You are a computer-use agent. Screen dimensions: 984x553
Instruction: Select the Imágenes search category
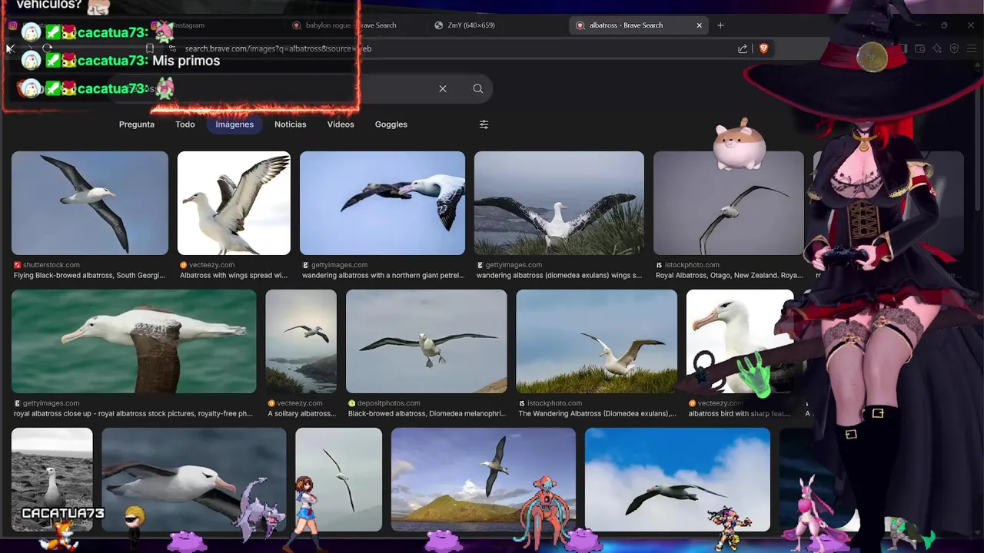click(234, 124)
